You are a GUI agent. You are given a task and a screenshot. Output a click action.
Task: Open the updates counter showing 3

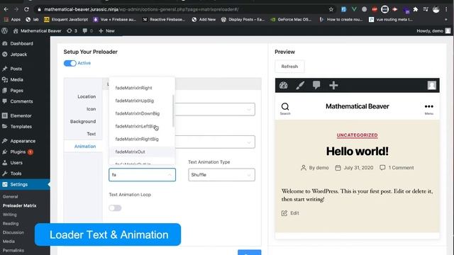point(72,30)
